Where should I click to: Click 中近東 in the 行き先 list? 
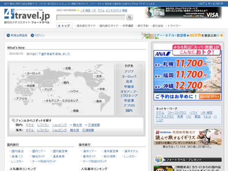point(129,100)
